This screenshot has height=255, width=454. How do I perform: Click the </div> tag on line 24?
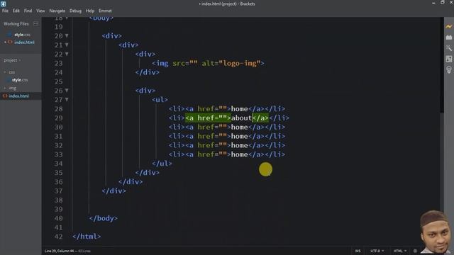pos(148,72)
